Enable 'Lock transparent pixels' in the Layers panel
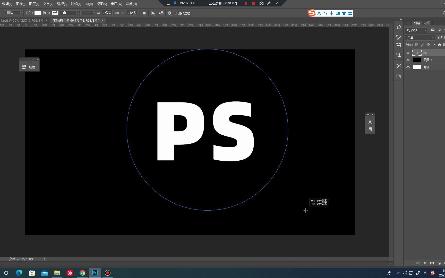 coord(417,45)
